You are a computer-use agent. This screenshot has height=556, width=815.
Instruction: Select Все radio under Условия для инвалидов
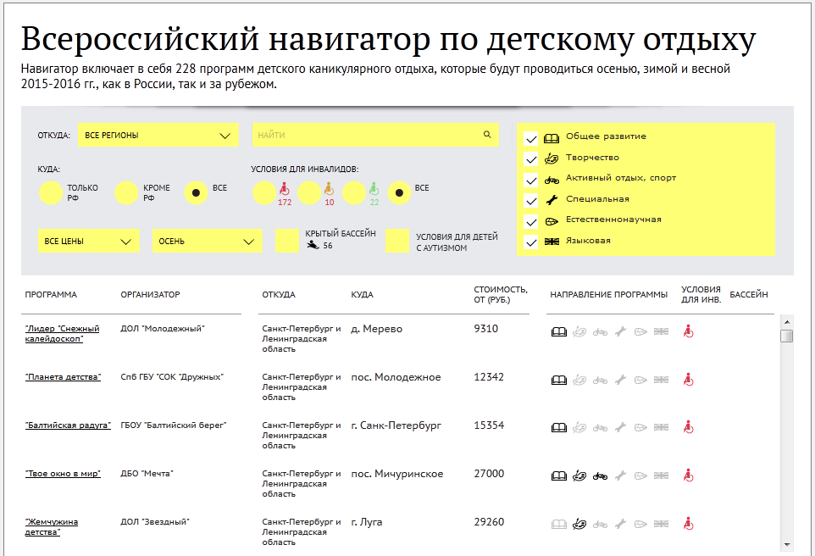coord(399,193)
